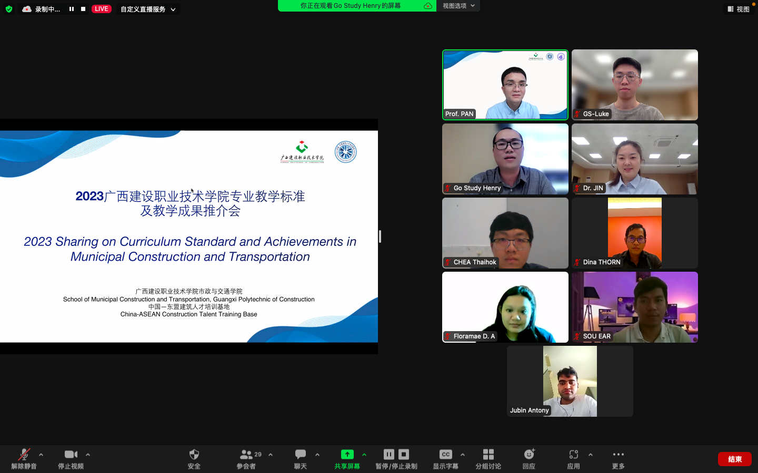Image resolution: width=758 pixels, height=473 pixels.
Task: Open the More menu with three dots
Action: click(618, 455)
